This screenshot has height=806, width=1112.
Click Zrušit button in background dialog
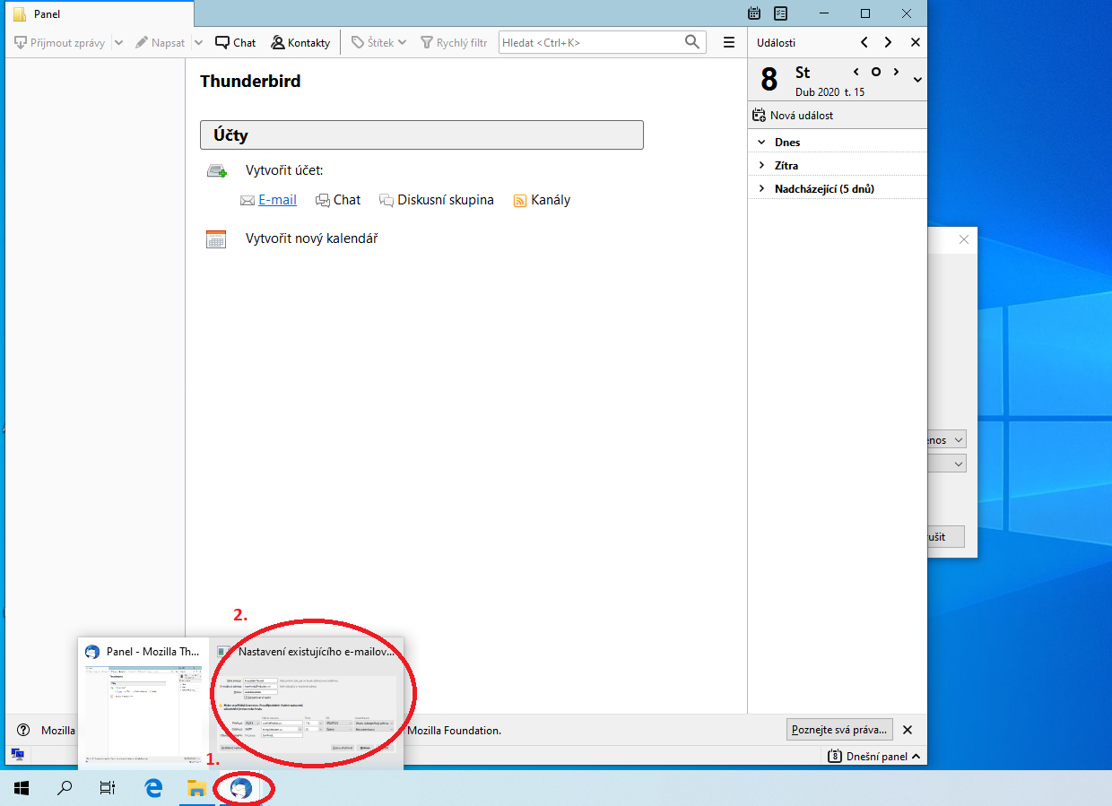(947, 536)
